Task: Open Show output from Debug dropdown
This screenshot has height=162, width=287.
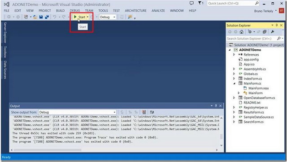Action: pyautogui.click(x=77, y=112)
